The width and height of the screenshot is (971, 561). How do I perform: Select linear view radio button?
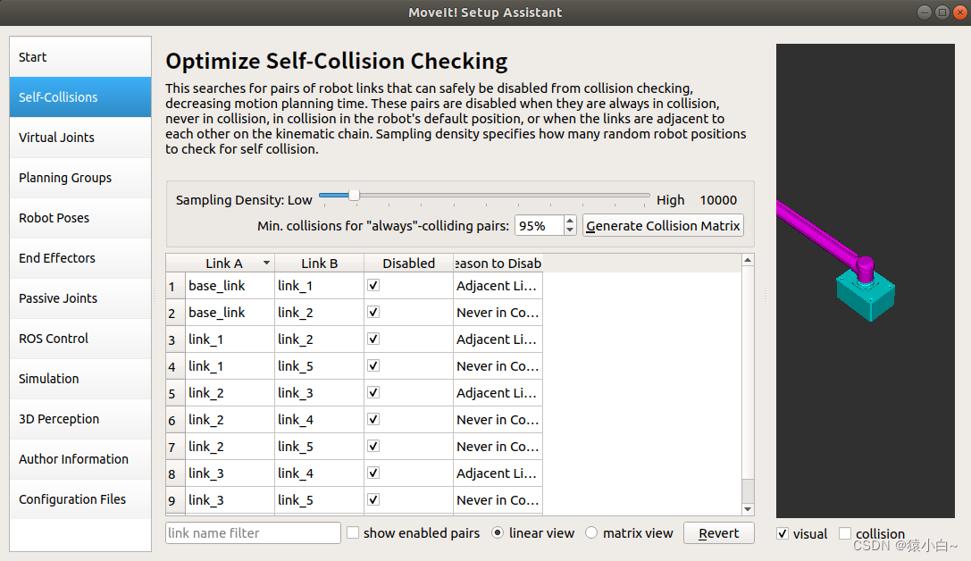point(498,532)
